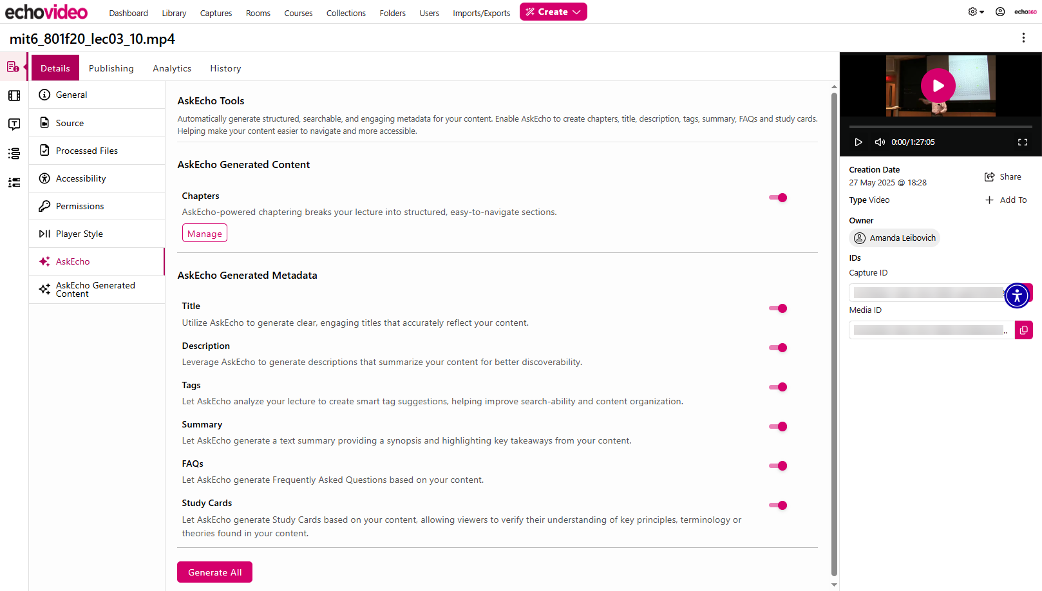Click the Media ID field

click(x=931, y=330)
